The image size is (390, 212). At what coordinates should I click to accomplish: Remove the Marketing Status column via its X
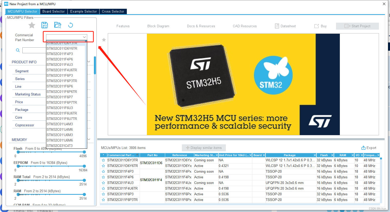point(217,155)
